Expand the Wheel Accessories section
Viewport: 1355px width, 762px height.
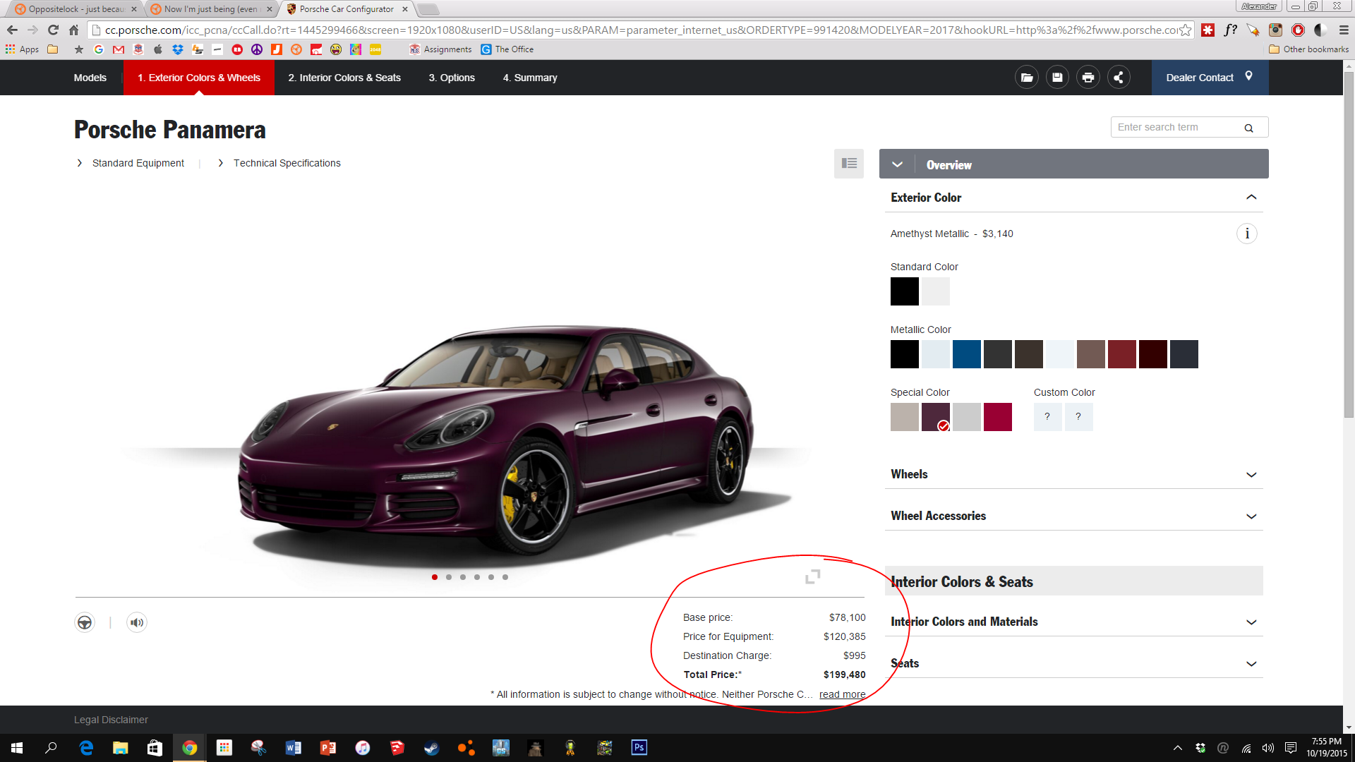pos(1251,516)
